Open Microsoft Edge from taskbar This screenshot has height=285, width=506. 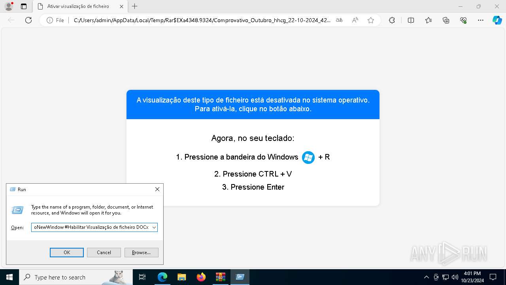tap(162, 277)
